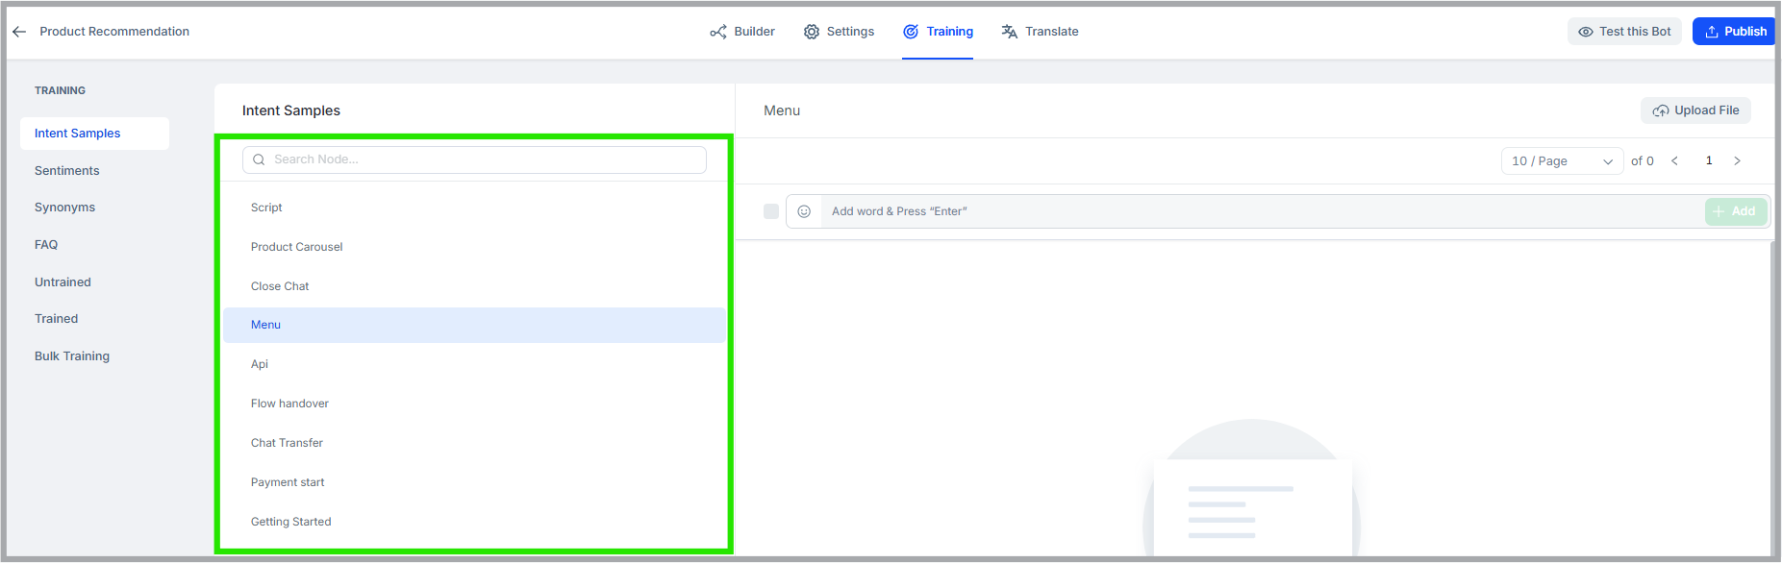Go to the next page arrow
The width and height of the screenshot is (1782, 563).
pos(1737,161)
